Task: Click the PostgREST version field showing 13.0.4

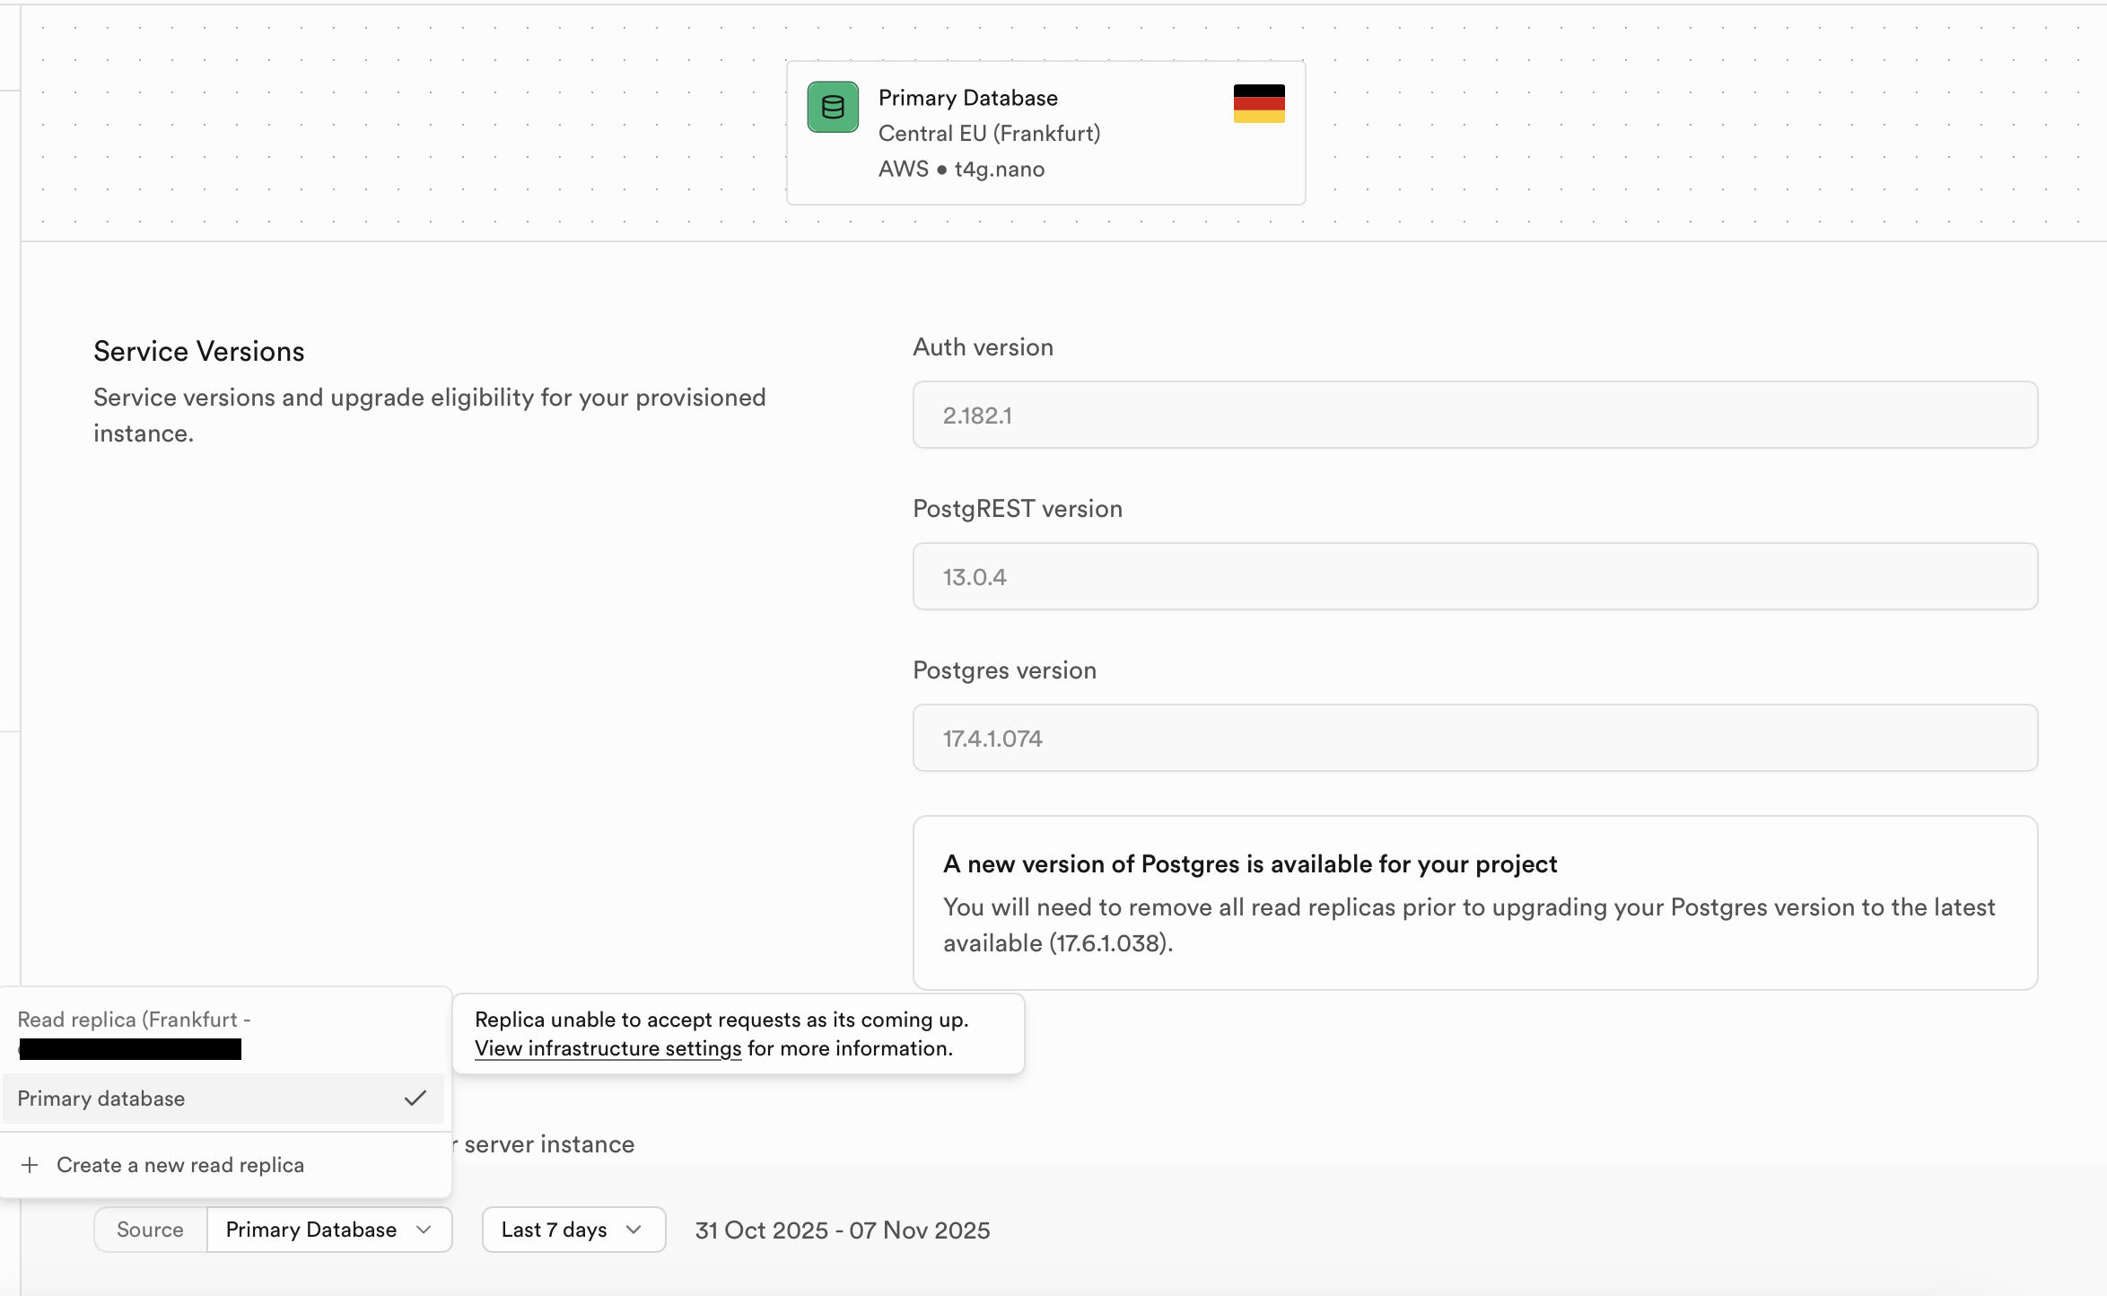Action: (x=1474, y=576)
